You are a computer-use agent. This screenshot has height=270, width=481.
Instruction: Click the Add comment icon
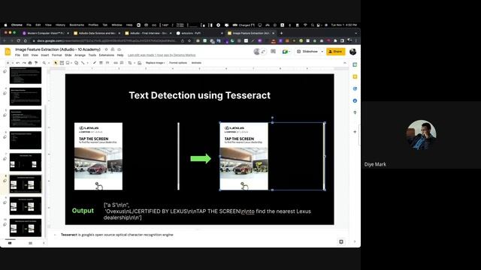pos(122,63)
